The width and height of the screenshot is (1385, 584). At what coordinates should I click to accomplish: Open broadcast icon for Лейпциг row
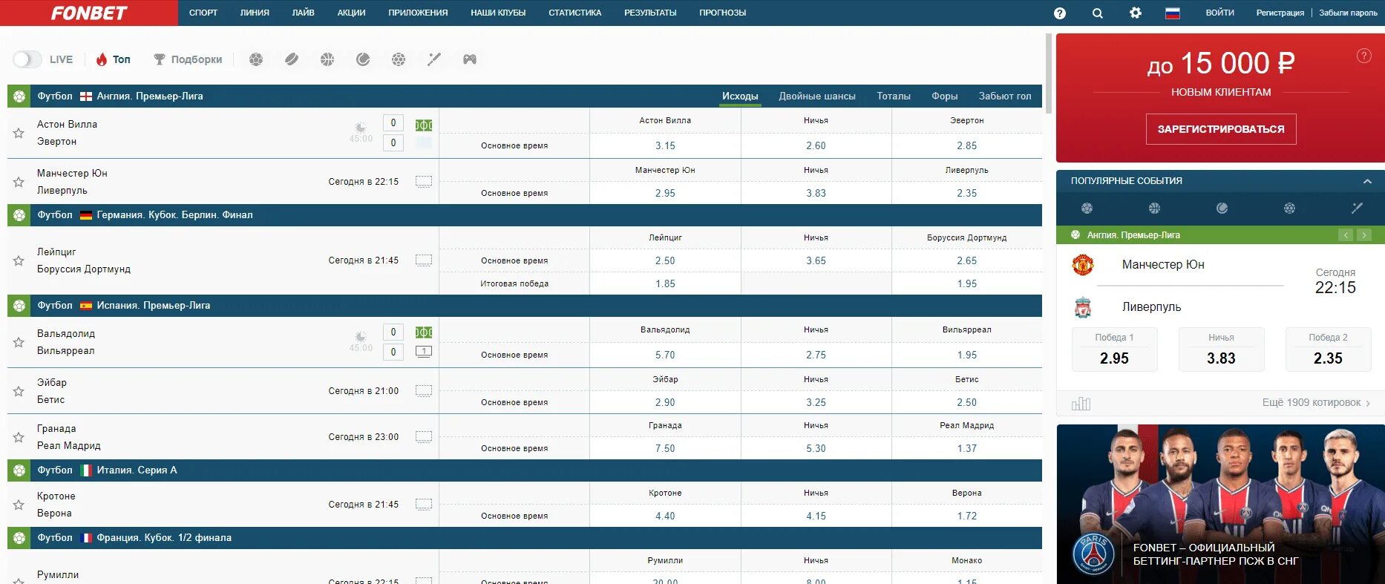[x=424, y=260]
